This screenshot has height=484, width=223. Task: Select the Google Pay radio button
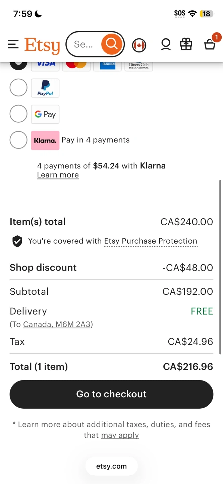(18, 114)
